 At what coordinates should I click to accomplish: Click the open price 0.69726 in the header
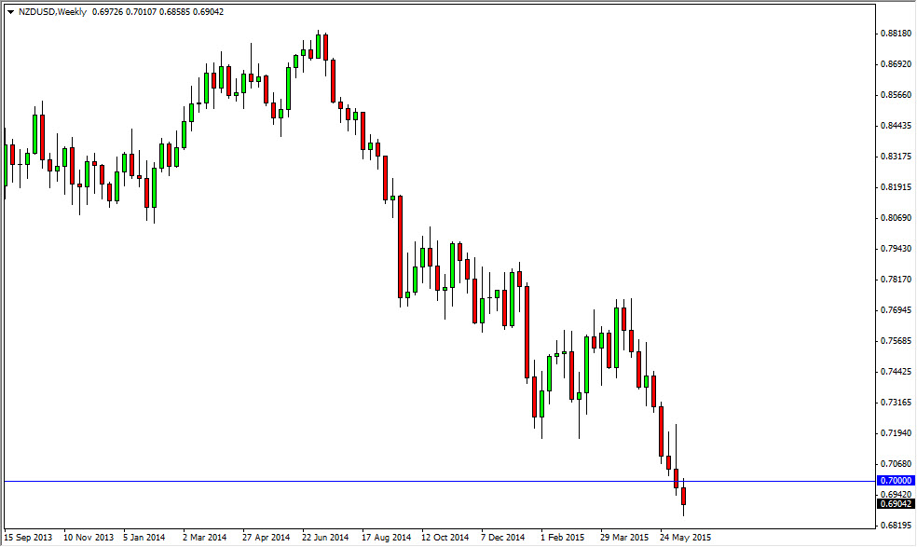tap(109, 13)
